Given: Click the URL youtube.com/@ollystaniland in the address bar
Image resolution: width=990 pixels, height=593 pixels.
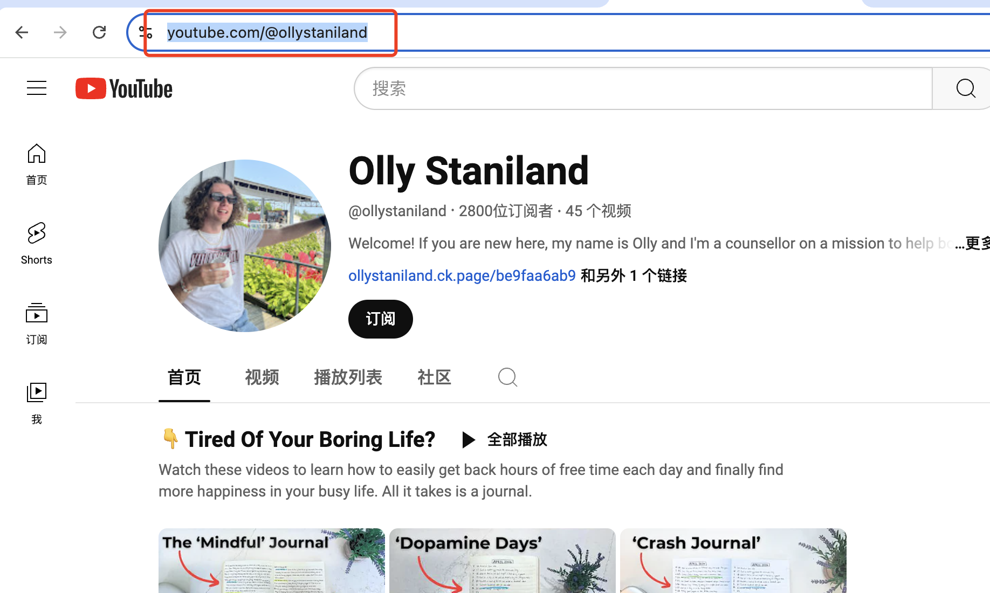Looking at the screenshot, I should (x=267, y=32).
